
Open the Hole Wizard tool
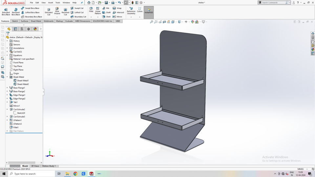(57, 11)
